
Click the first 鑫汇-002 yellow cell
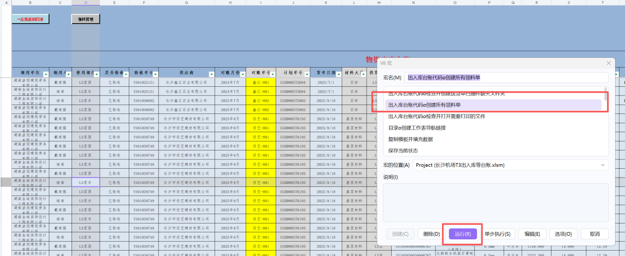click(261, 101)
